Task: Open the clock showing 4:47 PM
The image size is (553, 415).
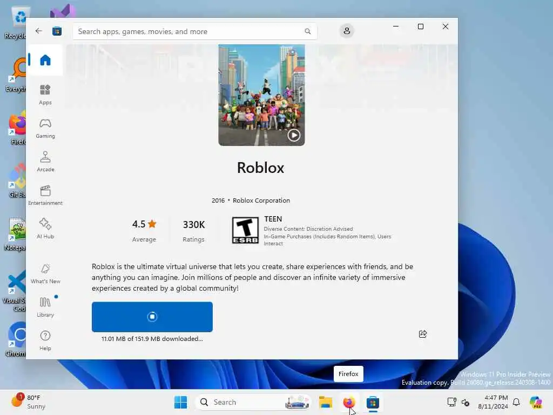Action: (x=493, y=402)
